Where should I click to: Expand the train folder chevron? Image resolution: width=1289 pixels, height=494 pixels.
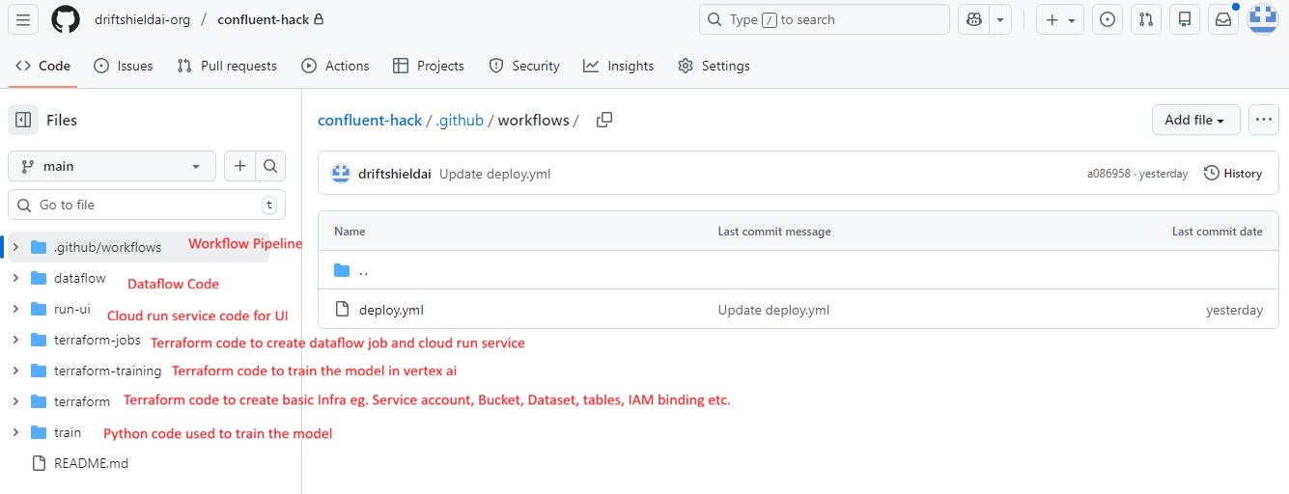pos(15,432)
